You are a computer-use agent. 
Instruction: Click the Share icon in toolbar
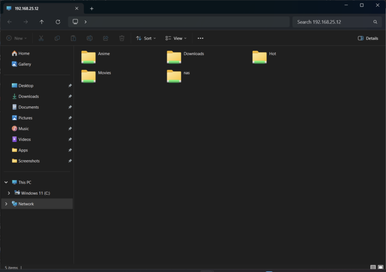106,38
